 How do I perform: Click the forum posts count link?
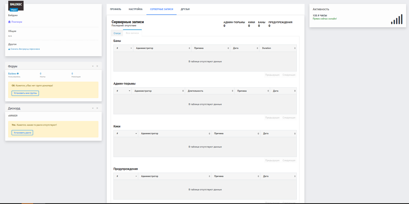(41, 74)
